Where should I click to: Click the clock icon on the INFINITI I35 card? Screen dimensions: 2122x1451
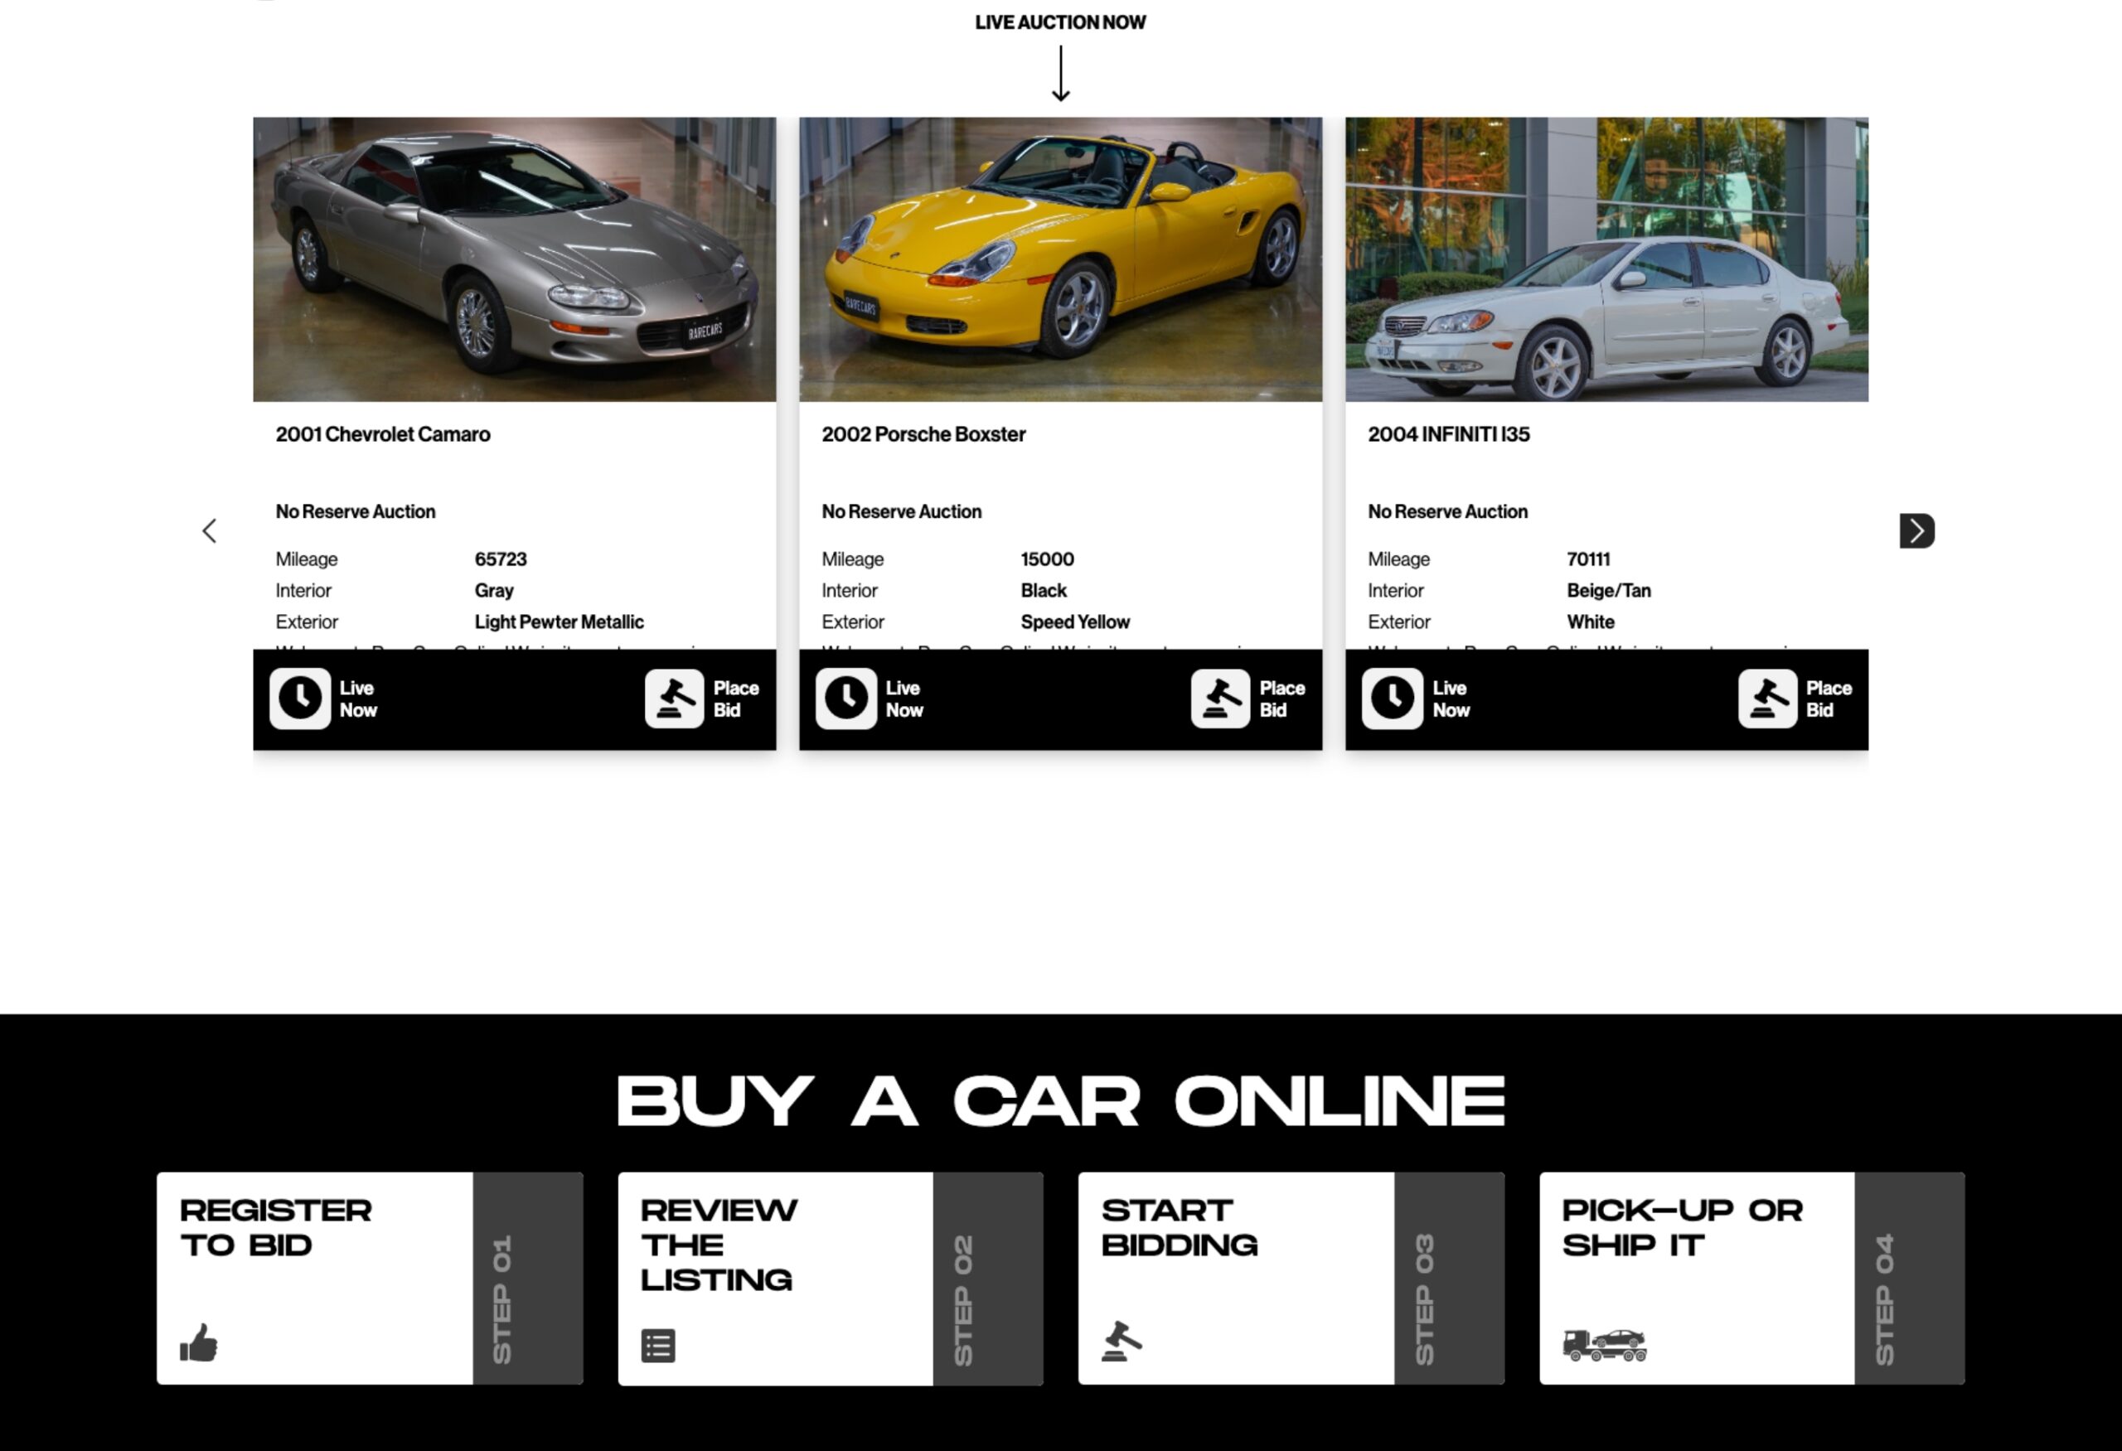[x=1392, y=699]
